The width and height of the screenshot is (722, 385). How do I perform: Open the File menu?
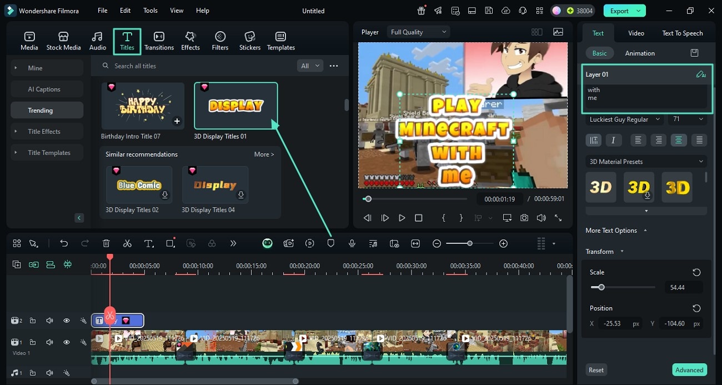click(103, 11)
